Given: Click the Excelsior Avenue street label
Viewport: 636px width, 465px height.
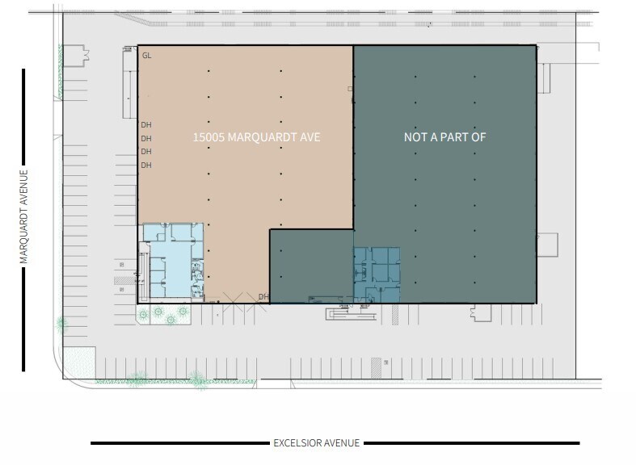Looking at the screenshot, I should coord(316,443).
